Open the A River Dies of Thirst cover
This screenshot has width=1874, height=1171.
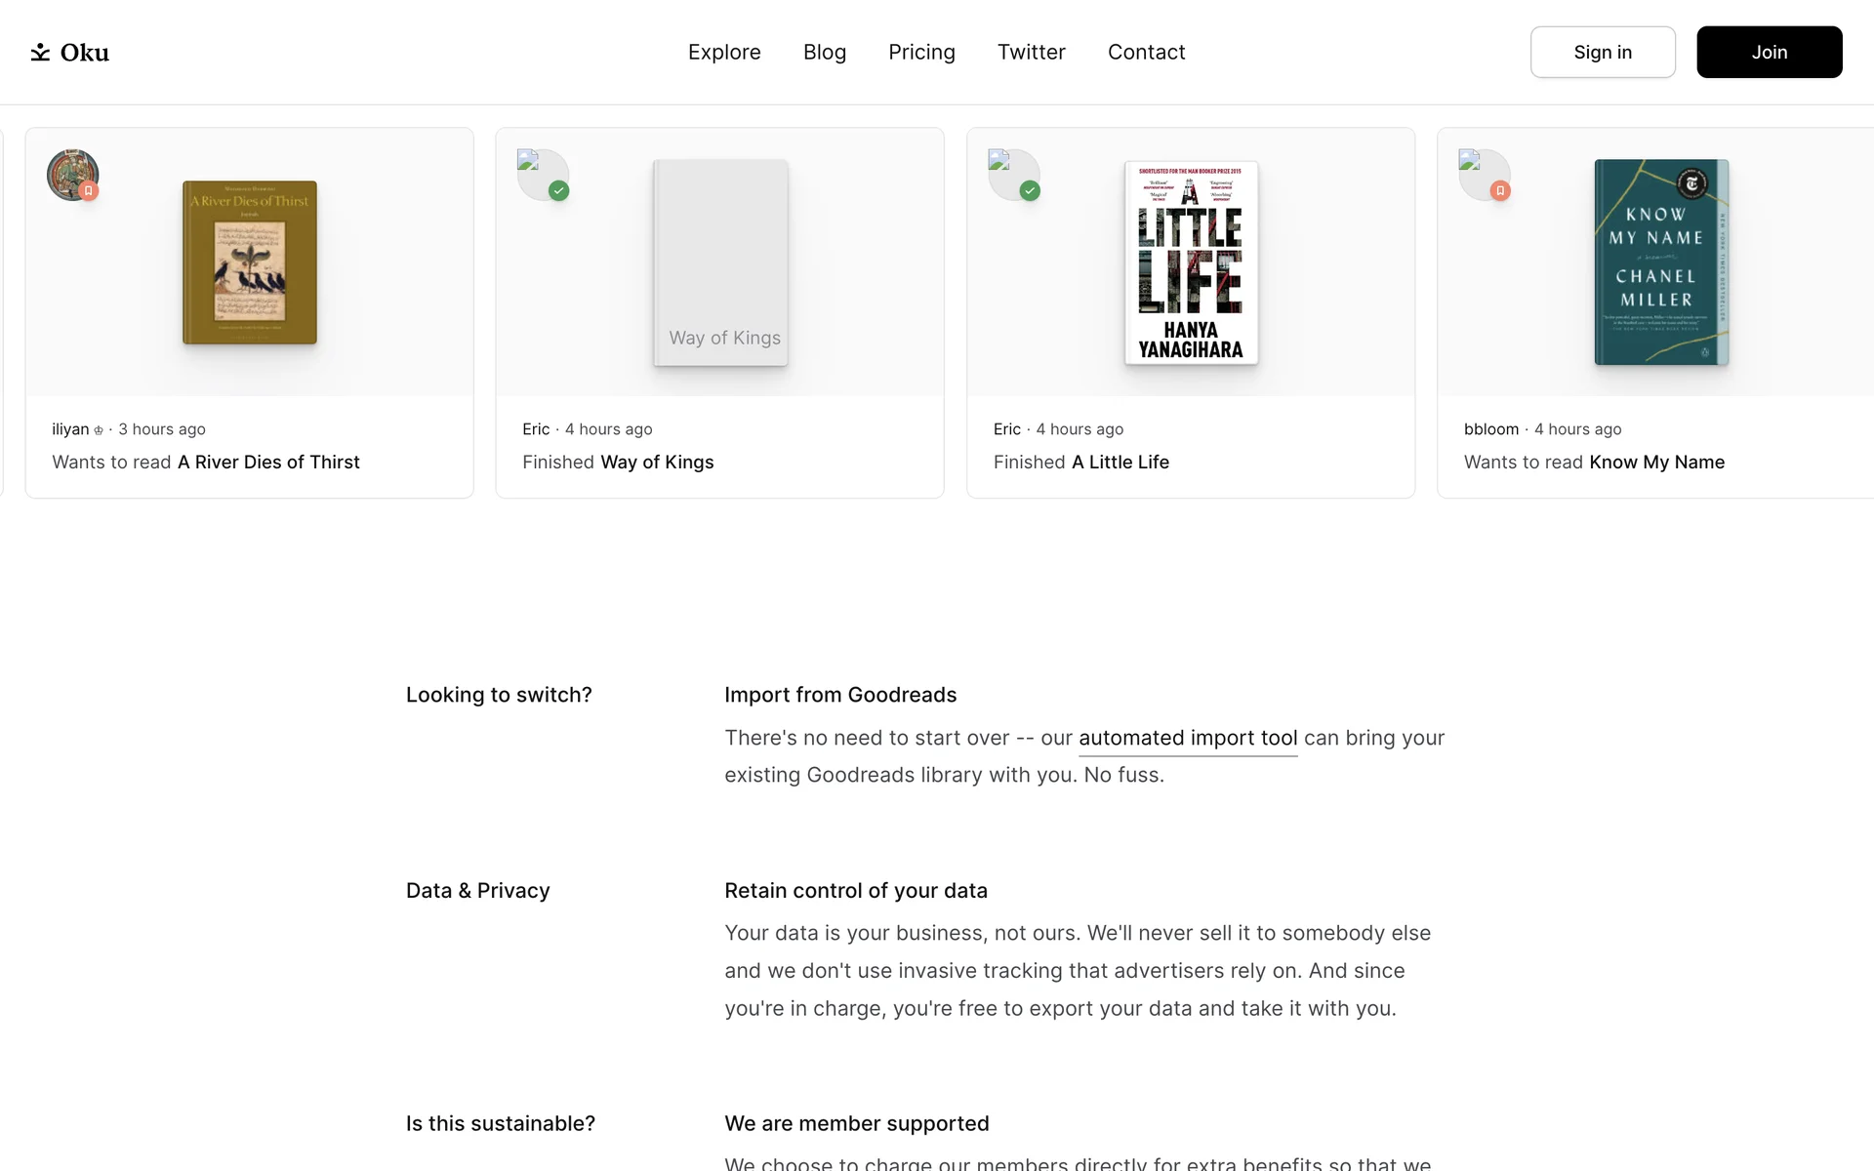pos(250,262)
